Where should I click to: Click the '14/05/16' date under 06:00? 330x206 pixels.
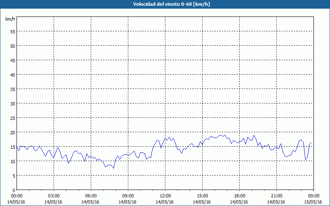90,202
